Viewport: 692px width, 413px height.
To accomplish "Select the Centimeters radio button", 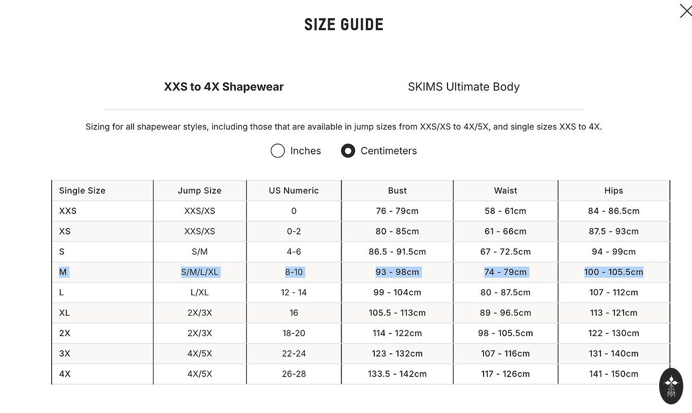I will click(x=348, y=151).
